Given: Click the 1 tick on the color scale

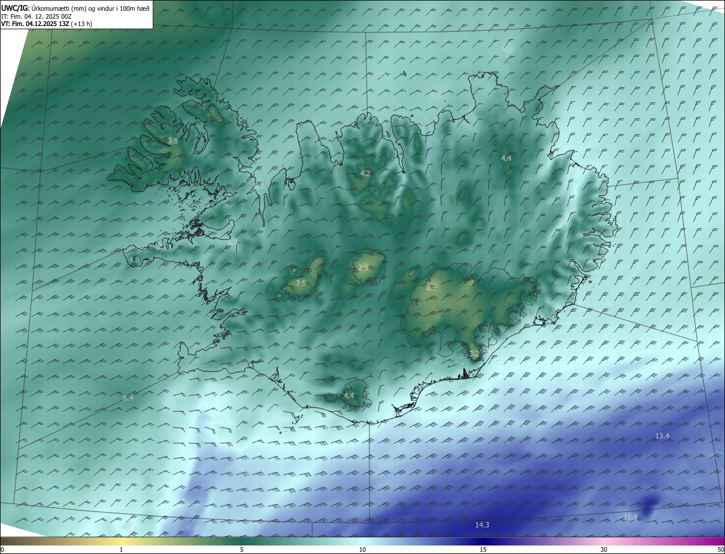Looking at the screenshot, I should pyautogui.click(x=121, y=549).
